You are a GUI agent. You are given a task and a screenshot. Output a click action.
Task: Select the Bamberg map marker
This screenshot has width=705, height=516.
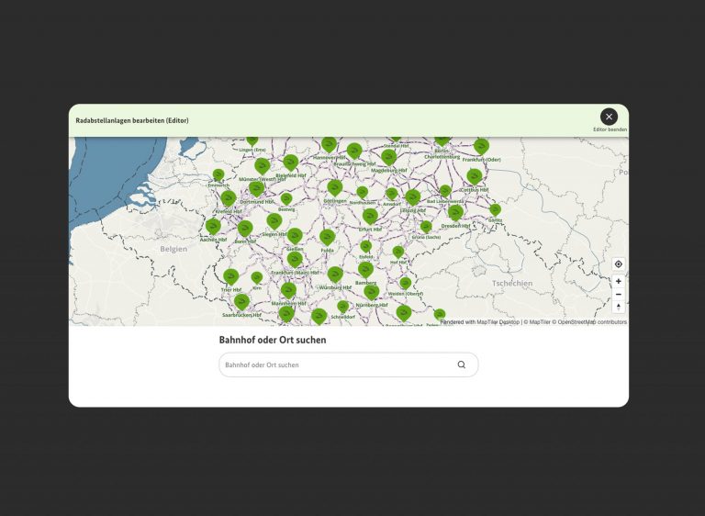point(365,268)
